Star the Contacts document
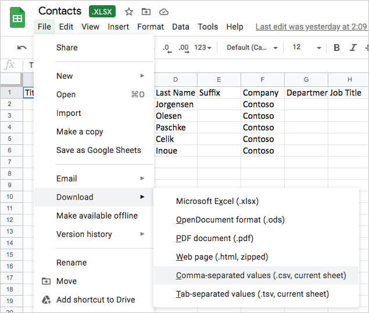This screenshot has height=313, width=369. click(x=129, y=11)
